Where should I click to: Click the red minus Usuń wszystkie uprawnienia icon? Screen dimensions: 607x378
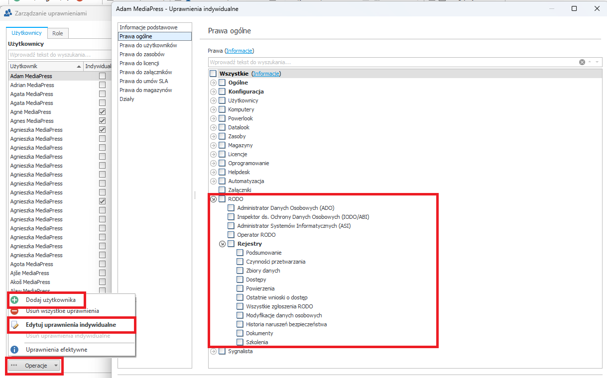coord(14,311)
